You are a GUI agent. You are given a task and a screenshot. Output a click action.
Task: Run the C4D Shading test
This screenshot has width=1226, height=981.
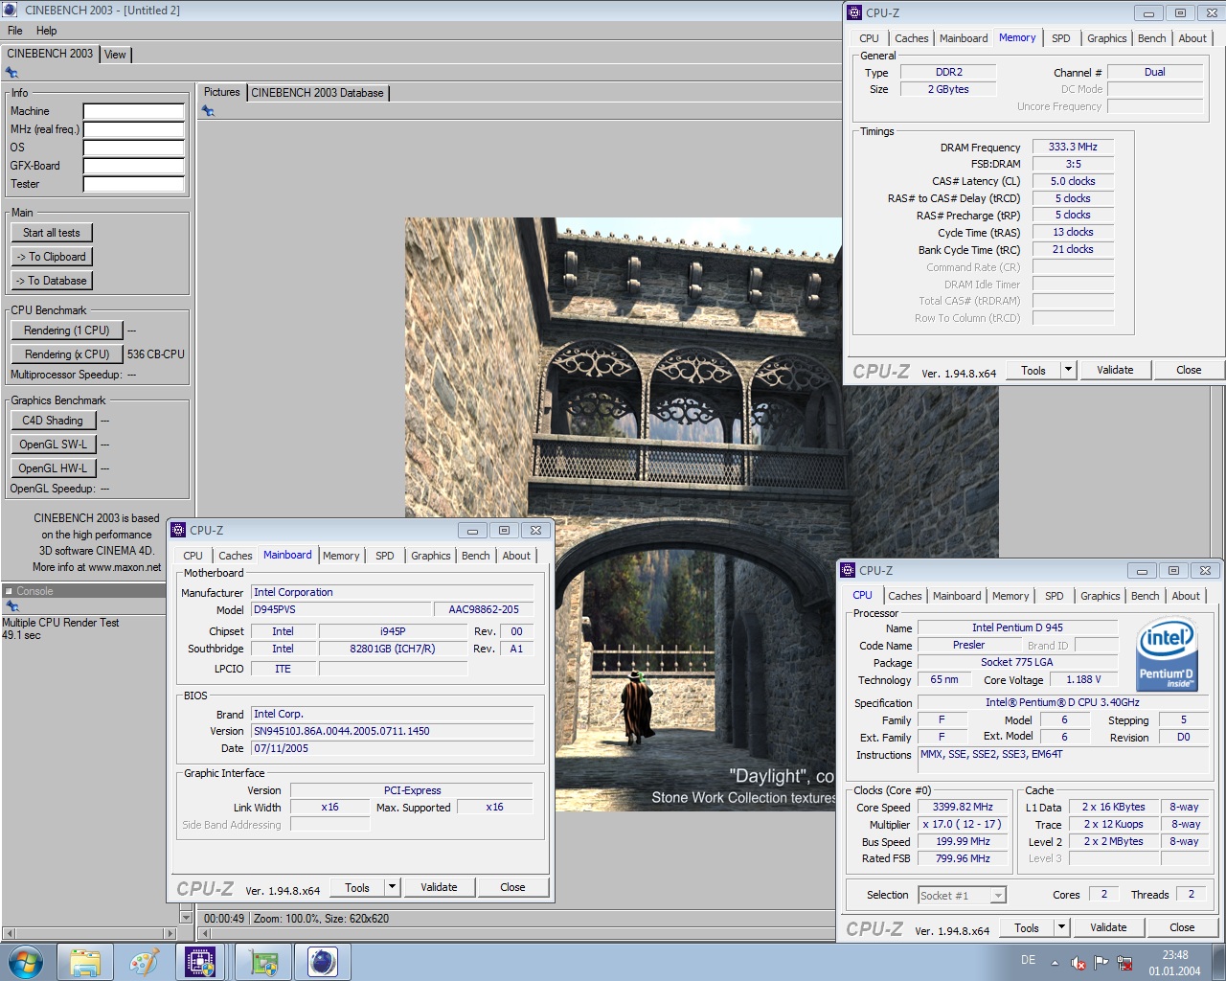(x=53, y=421)
